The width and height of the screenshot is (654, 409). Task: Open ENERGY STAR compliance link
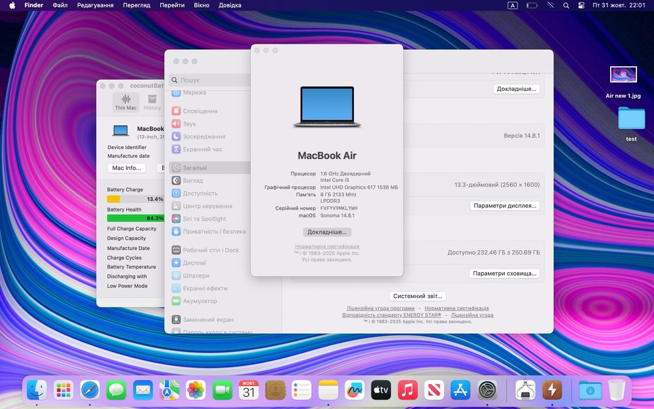[392, 315]
